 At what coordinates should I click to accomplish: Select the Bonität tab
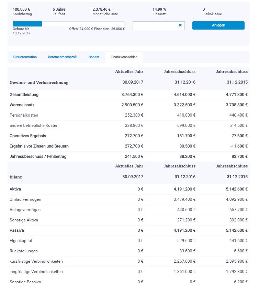click(94, 57)
